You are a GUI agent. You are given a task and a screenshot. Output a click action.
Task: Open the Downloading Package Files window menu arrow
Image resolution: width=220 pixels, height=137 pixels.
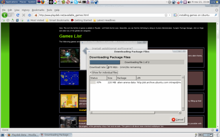89,52
